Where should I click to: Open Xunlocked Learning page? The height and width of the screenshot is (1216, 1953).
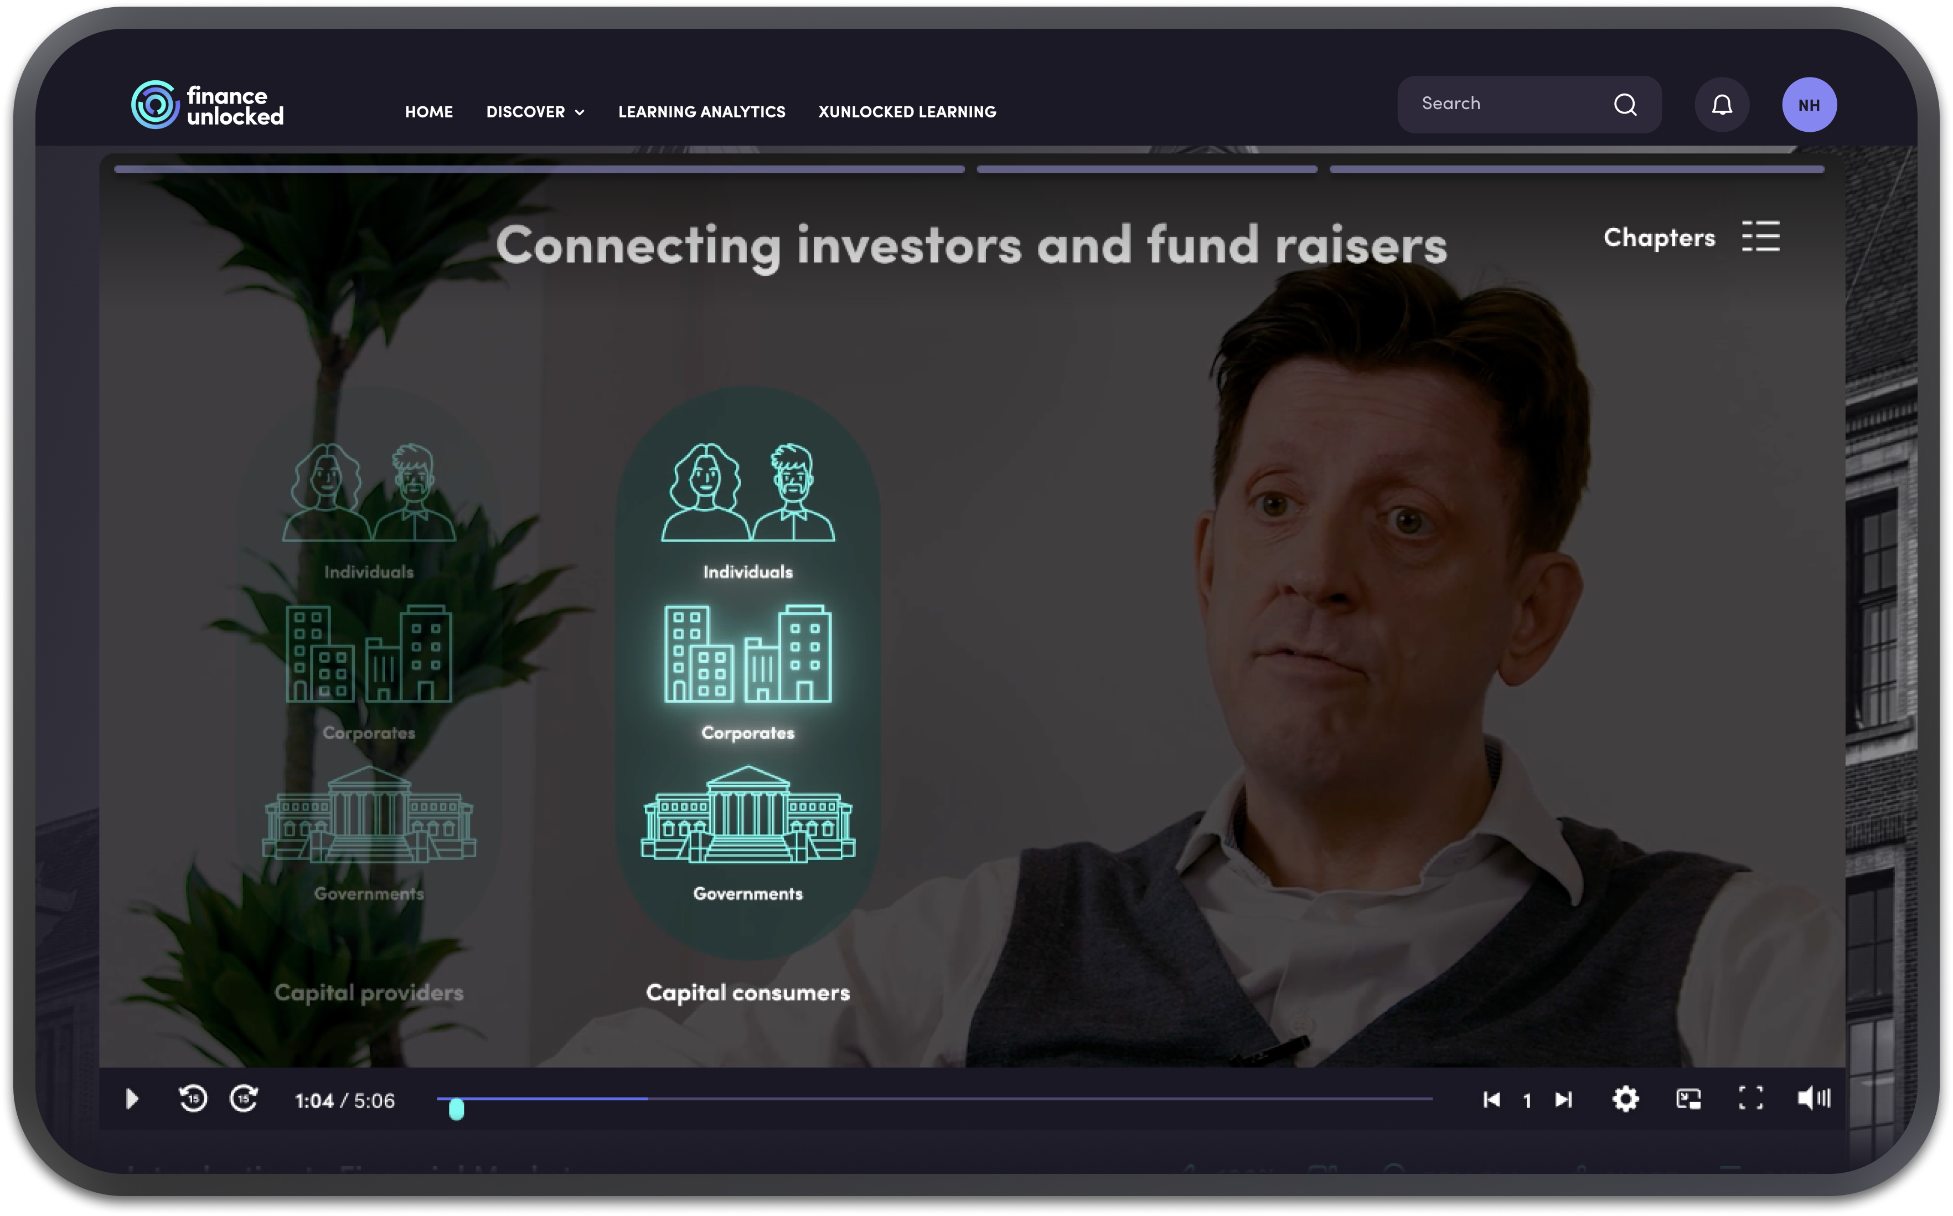[x=907, y=112]
